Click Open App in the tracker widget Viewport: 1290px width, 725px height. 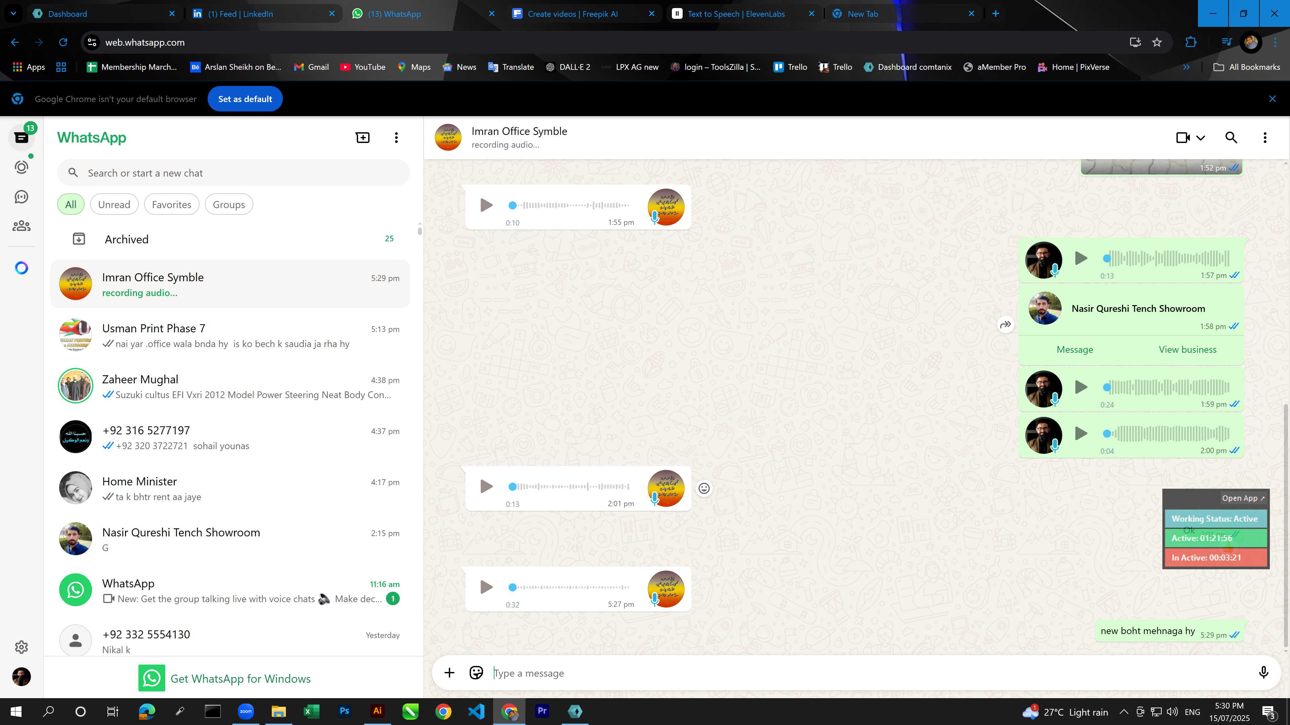(1243, 498)
